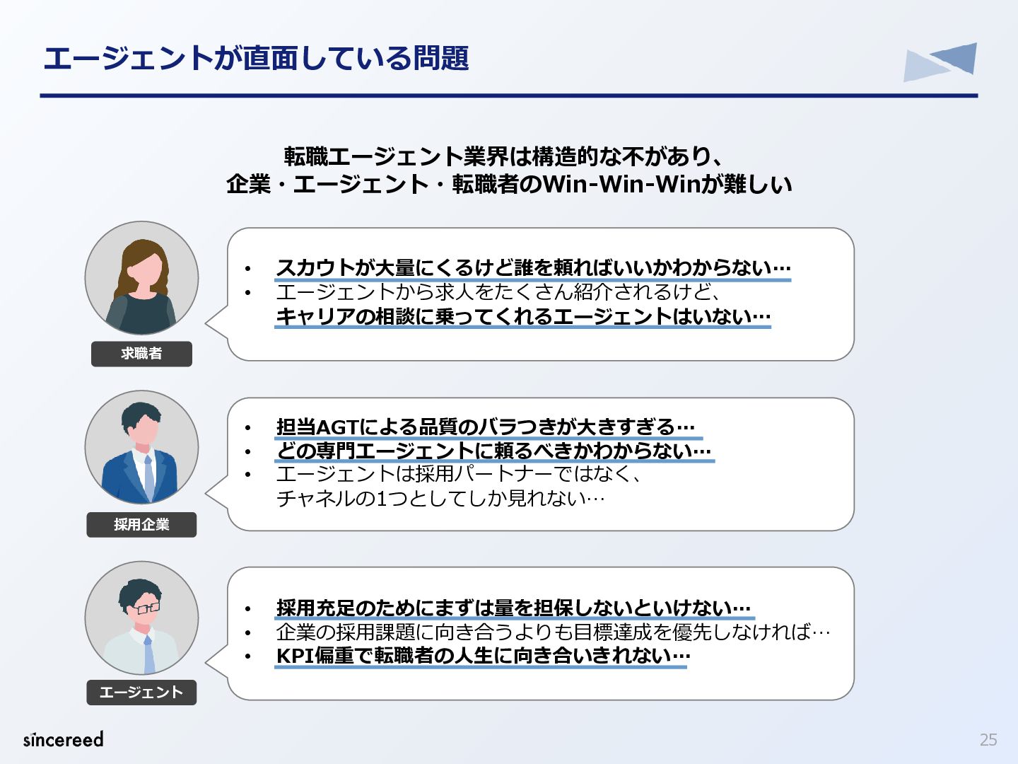This screenshot has height=764, width=1018.
Task: Click the blue-suited hiring company avatar
Action: point(141,447)
